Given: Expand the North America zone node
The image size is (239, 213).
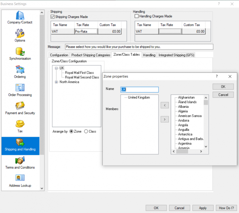Looking at the screenshot, I should (56, 82).
